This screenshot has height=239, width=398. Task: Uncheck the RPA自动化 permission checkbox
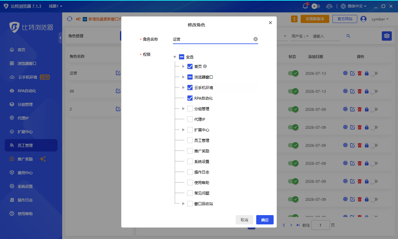click(190, 98)
